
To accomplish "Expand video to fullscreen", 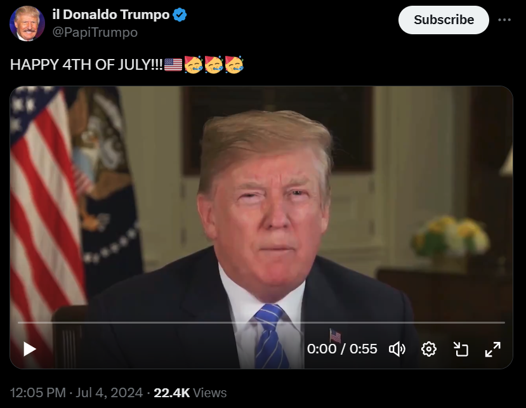I will coord(493,349).
